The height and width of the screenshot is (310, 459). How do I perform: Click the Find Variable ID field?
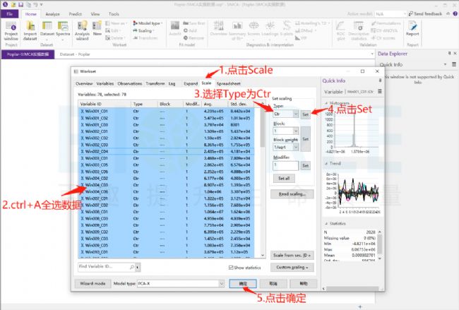click(x=104, y=267)
